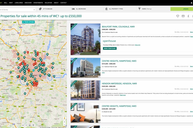Open Hendon Waterside, Hendon, NW9 listing title

click(x=119, y=83)
